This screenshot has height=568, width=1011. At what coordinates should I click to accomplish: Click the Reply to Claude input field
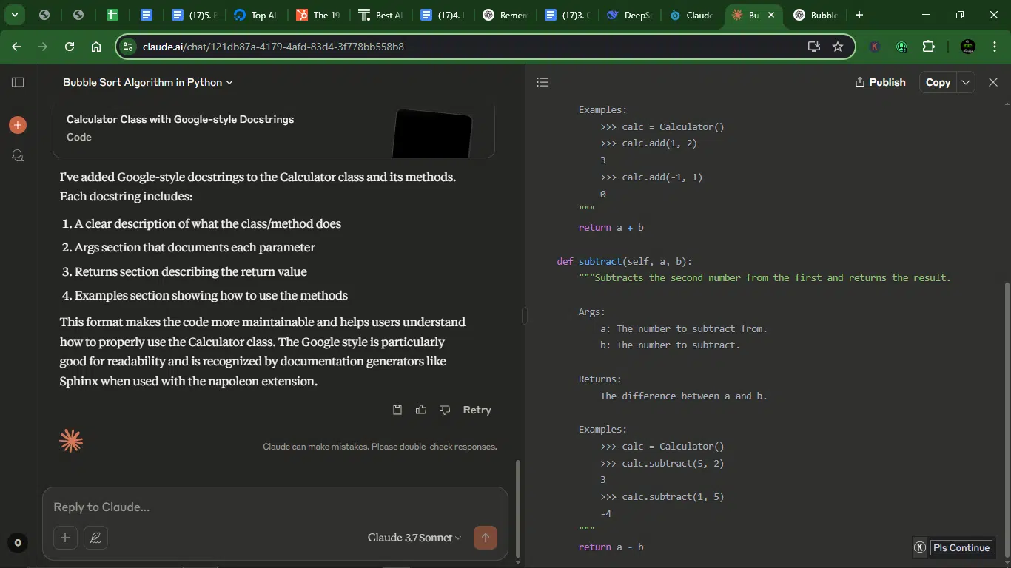coord(274,507)
